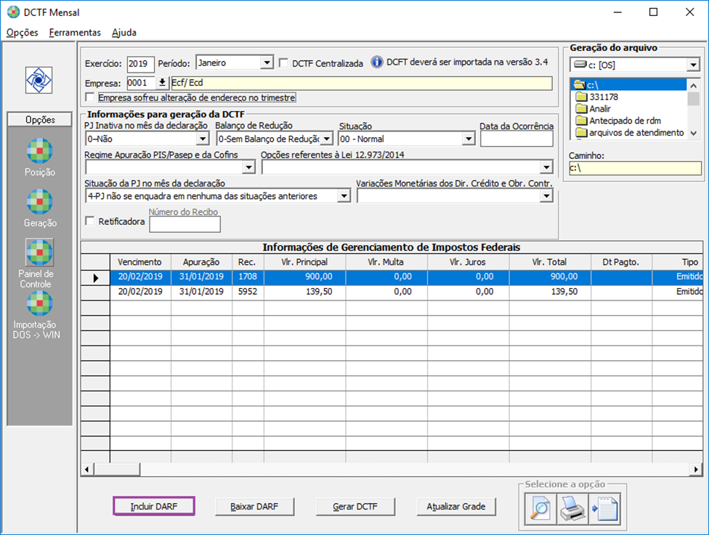Open the Situação 00 - Normal dropdown
This screenshot has height=535, width=709.
pyautogui.click(x=469, y=139)
